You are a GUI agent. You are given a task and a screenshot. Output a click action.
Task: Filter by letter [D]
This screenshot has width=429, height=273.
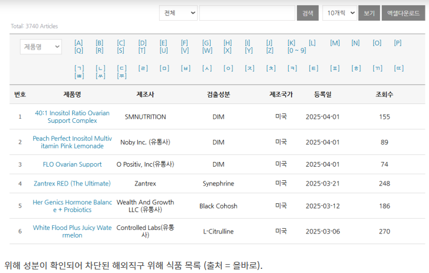142,43
